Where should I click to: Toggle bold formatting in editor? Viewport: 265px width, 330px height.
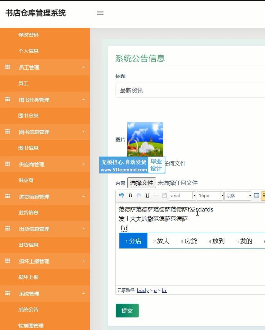tap(130, 195)
